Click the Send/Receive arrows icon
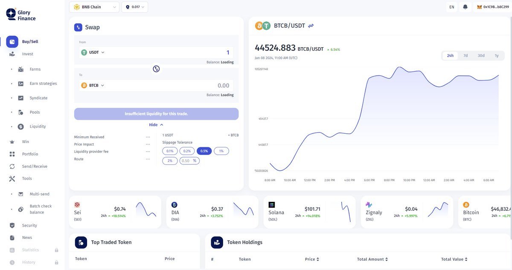This screenshot has height=270, width=512. point(12,167)
